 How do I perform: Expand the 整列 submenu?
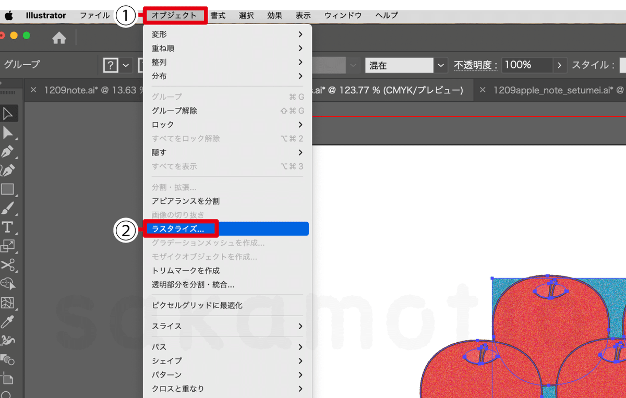(300, 62)
